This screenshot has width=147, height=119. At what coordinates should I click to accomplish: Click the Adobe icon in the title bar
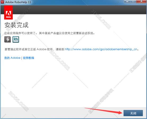2,2
